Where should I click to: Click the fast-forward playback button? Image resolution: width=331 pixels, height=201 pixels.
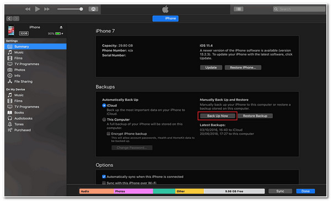[x=47, y=9]
